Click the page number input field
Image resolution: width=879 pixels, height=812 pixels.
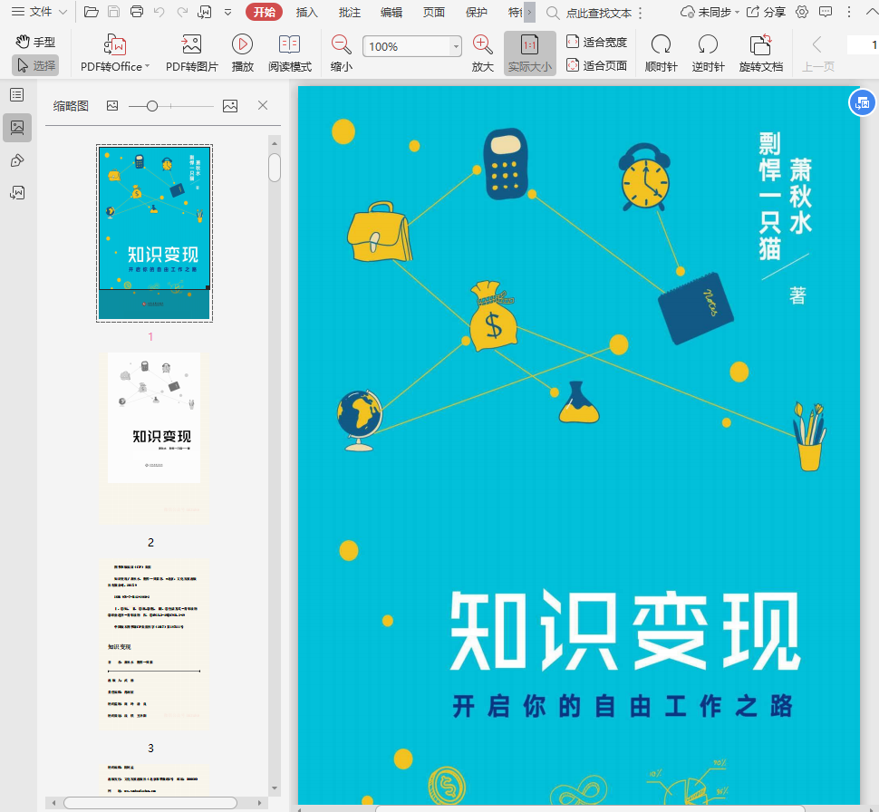tap(863, 45)
